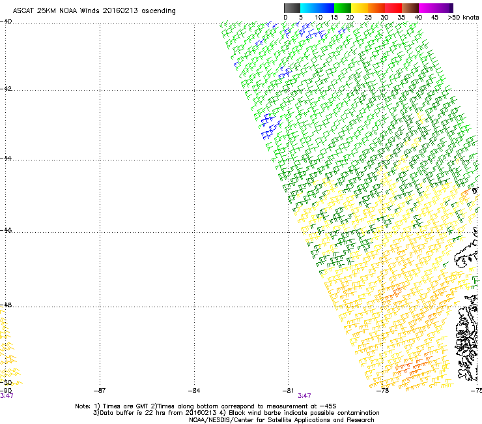Image resolution: width=482 pixels, height=424 pixels.
Task: Click the gray 0-5 knots color swatch
Action: point(292,8)
